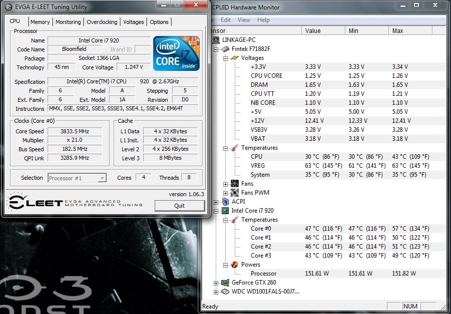451x314 pixels.
Task: Open the View menu in Hardware Monitor
Action: click(x=244, y=20)
